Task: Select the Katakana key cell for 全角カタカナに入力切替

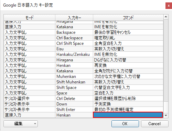Action: pos(74,71)
